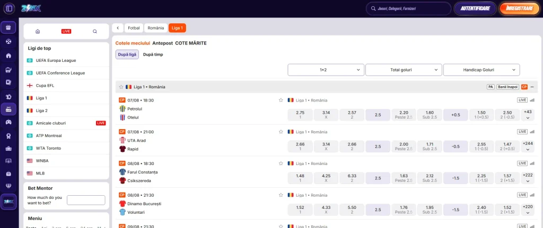The image size is (543, 228).
Task: Star the Farul Constanța vs Csikszereda match
Action: coord(281,163)
